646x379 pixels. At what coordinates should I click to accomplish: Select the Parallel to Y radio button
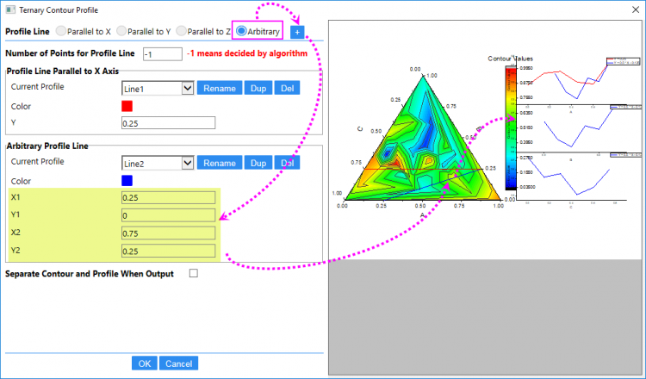click(121, 31)
